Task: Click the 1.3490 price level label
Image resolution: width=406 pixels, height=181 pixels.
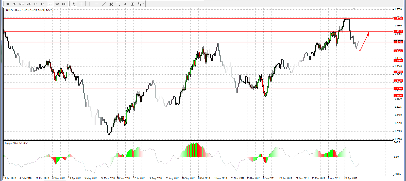Action: pos(398,72)
